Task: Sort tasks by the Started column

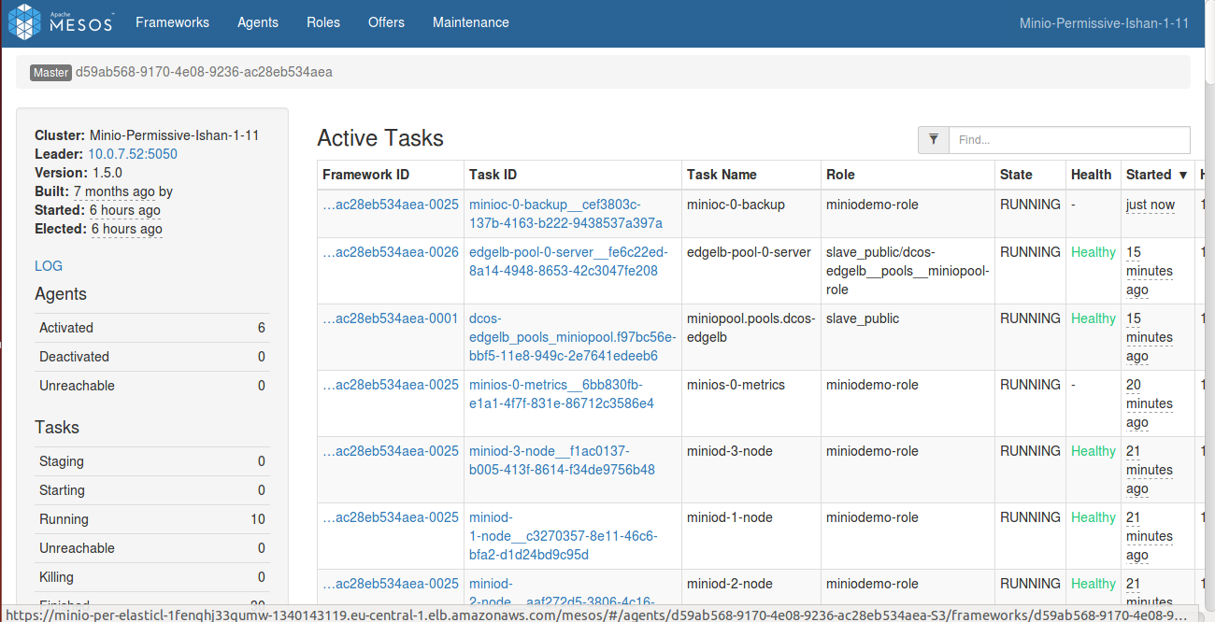Action: point(1157,175)
